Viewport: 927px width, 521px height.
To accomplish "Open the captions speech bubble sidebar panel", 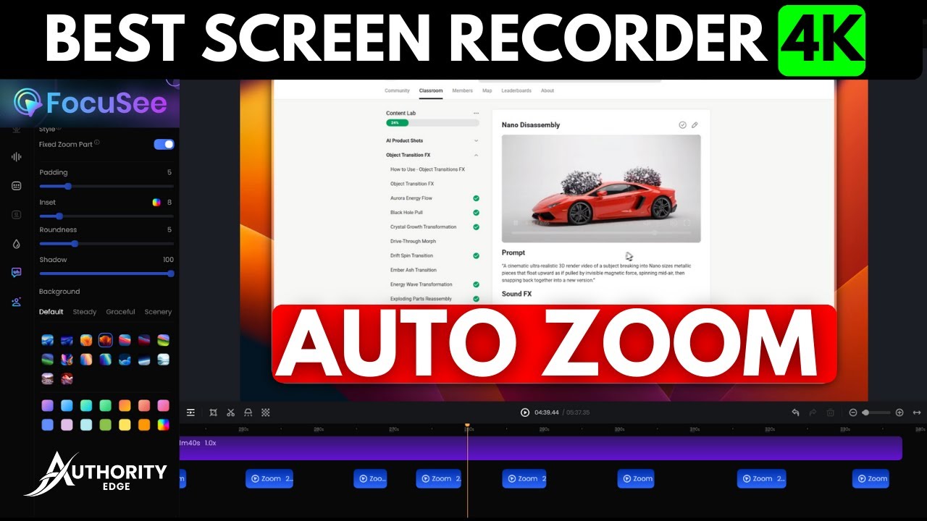I will [16, 273].
